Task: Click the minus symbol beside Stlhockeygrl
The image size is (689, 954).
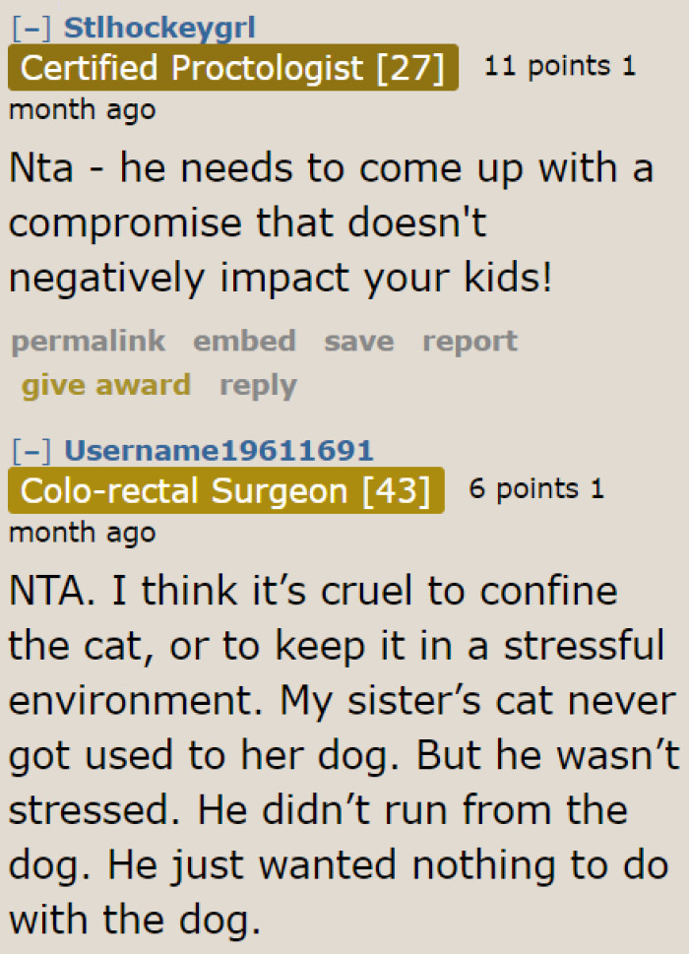Action: tap(30, 27)
